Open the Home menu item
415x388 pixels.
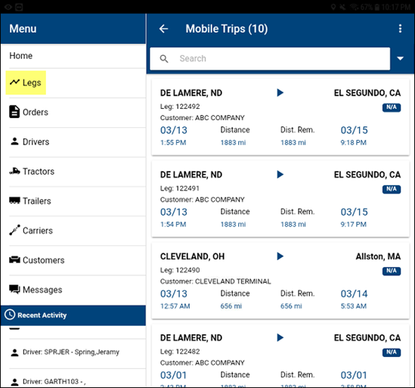tap(73, 56)
